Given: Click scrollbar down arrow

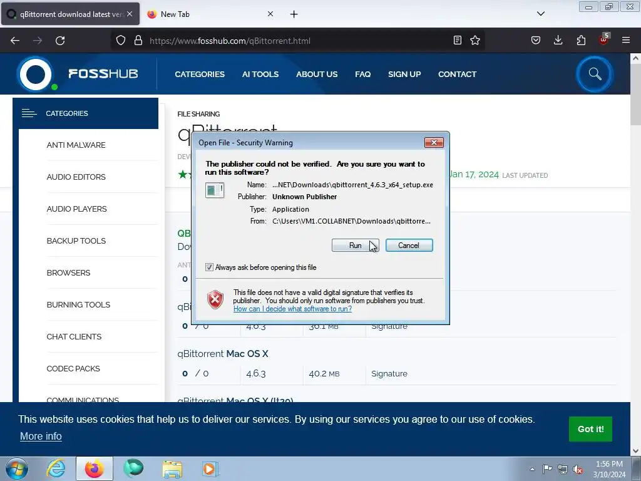Looking at the screenshot, I should [635, 451].
